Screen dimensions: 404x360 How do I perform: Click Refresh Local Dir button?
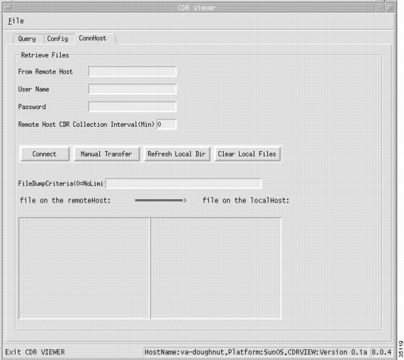(x=177, y=154)
